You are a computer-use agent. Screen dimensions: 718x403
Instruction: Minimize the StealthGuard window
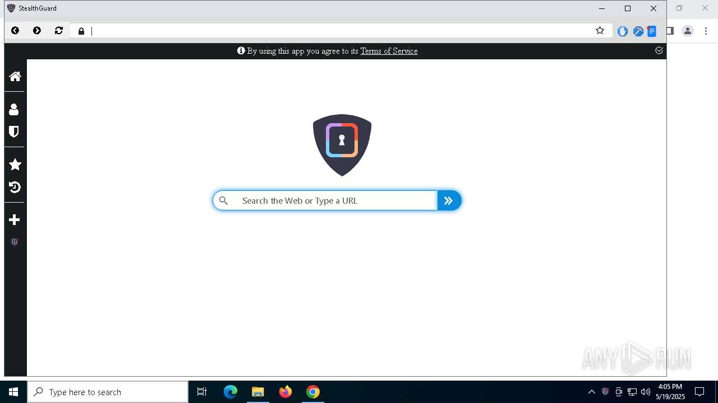(602, 8)
